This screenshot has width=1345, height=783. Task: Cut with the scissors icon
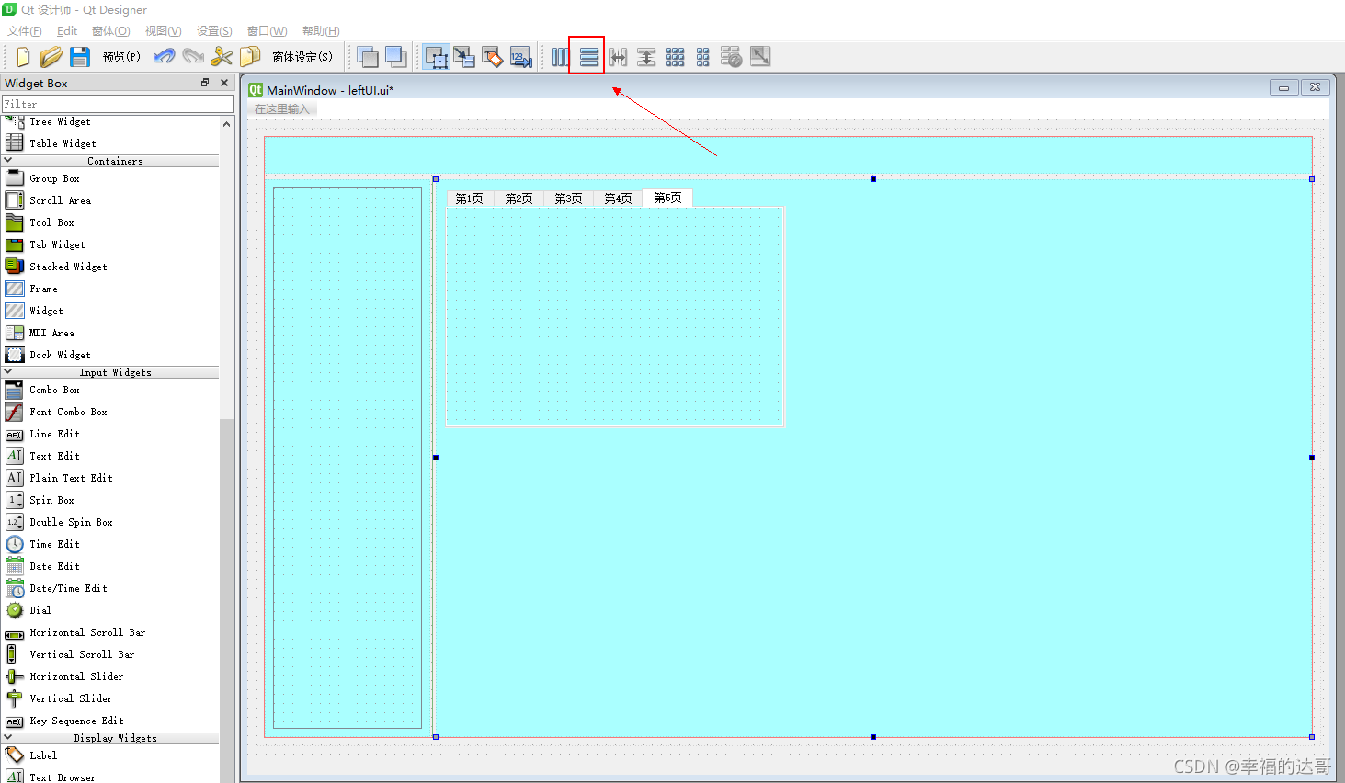[x=222, y=57]
